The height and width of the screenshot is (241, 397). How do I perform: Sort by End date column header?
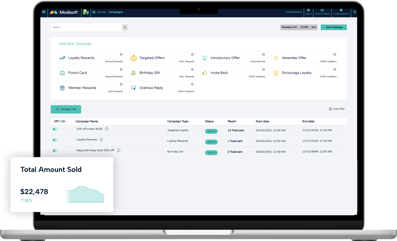click(x=308, y=121)
